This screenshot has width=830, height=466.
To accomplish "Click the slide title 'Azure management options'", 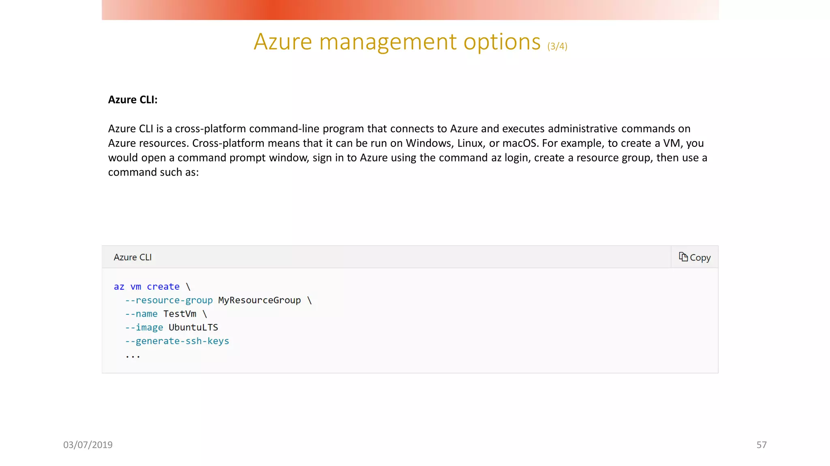I will [397, 42].
